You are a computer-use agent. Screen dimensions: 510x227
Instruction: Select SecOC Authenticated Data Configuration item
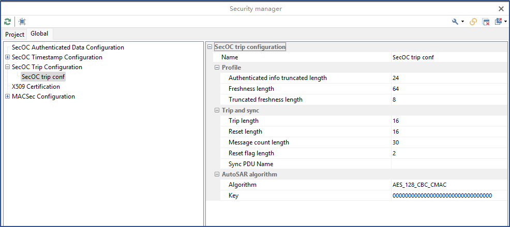(68, 47)
